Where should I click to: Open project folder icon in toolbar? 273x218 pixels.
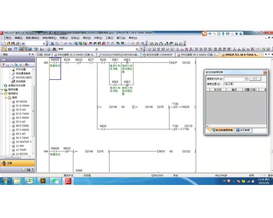[8, 44]
